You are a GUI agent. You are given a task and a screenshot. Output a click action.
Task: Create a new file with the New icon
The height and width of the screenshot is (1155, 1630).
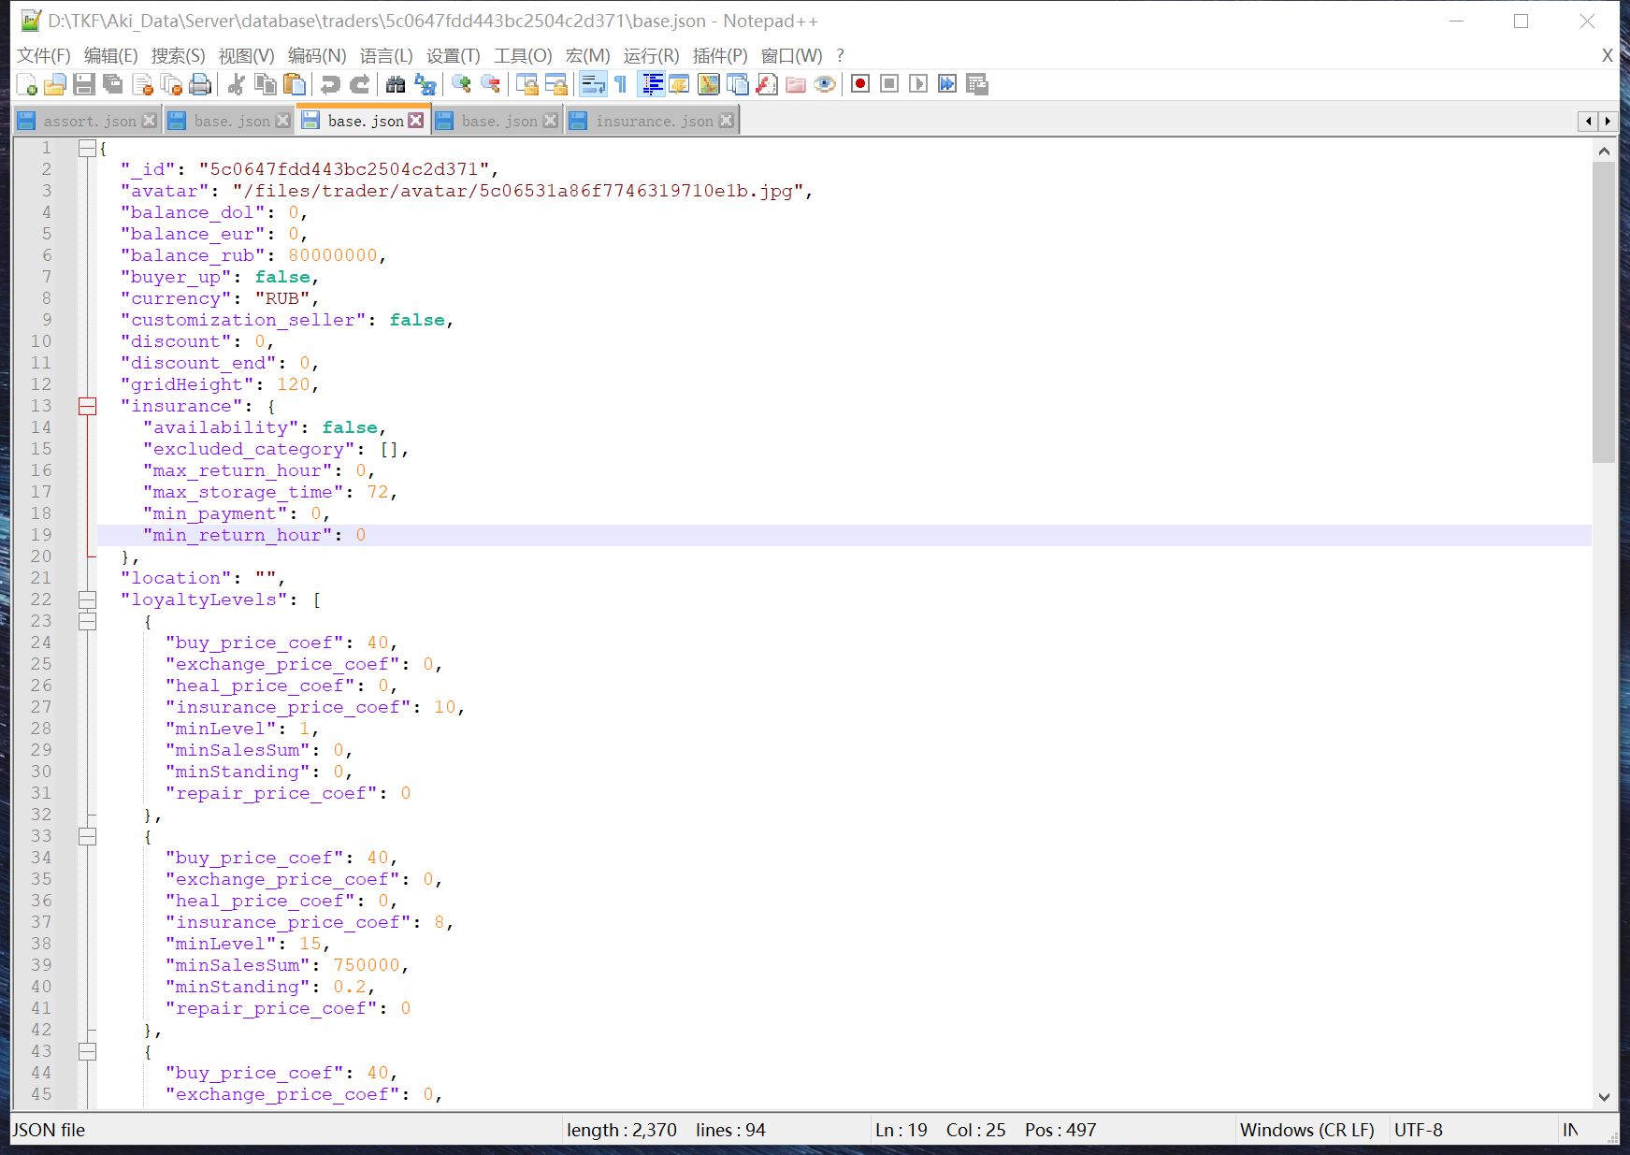[27, 85]
